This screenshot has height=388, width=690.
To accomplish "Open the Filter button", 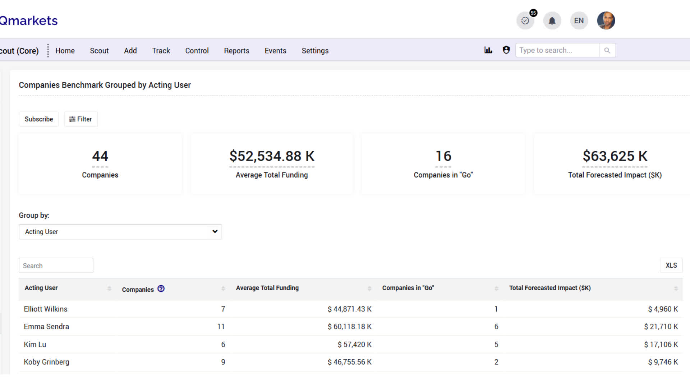I will pyautogui.click(x=80, y=119).
